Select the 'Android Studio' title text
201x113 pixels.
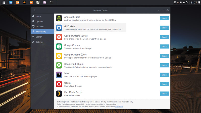72,17
